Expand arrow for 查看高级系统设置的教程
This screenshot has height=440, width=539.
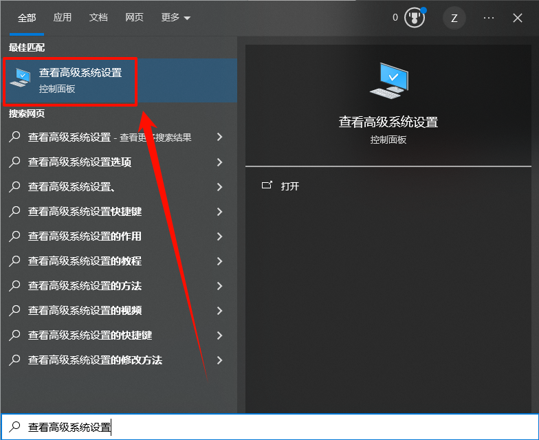[220, 261]
